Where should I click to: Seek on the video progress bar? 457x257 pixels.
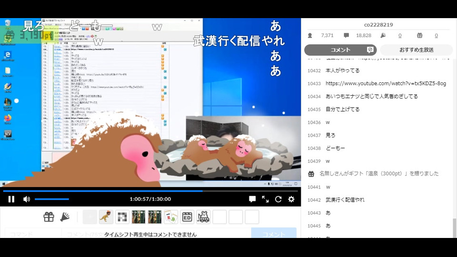[150, 191]
